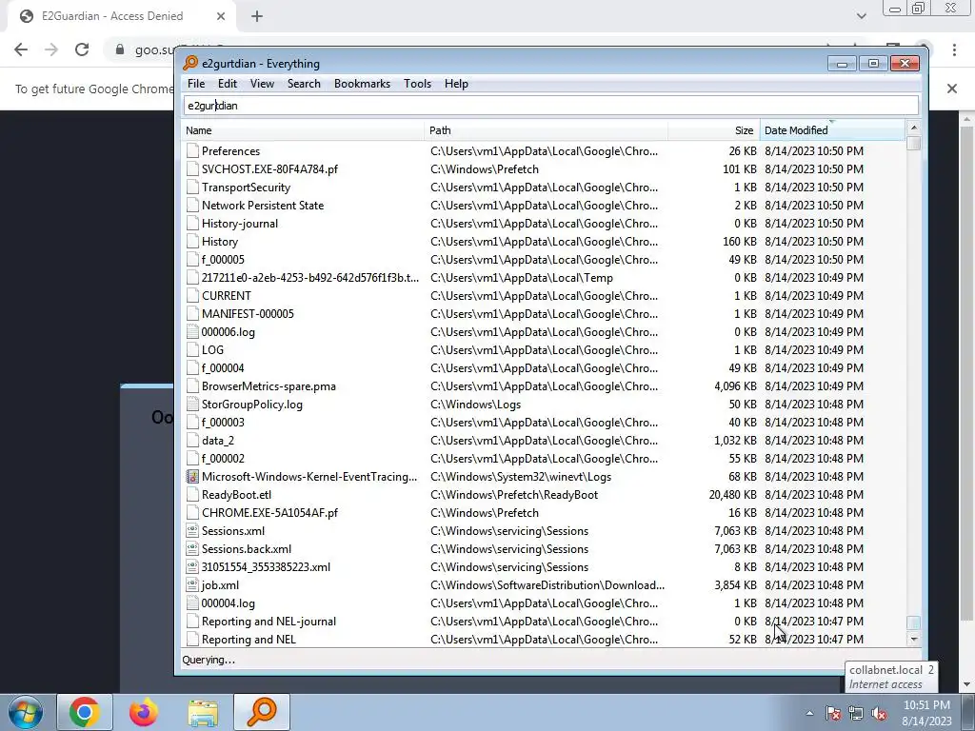Click the BrowserMetrics-spare.pma file name
This screenshot has width=975, height=731.
tap(269, 386)
